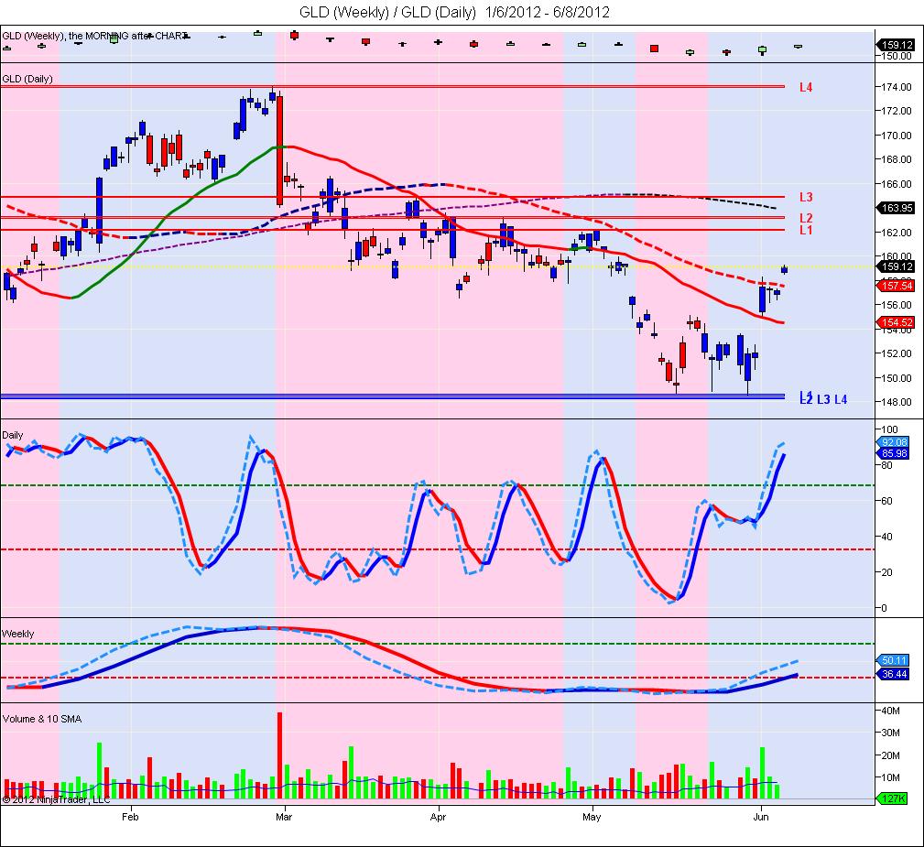Viewport: 924px width, 847px height.
Task: Click the 162.00 price axis label
Action: click(x=897, y=233)
